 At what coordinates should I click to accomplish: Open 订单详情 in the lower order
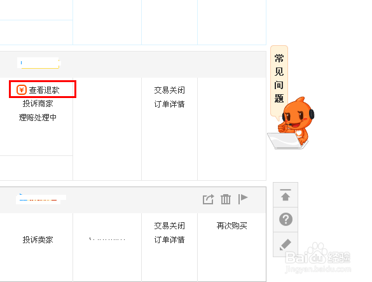coord(169,240)
